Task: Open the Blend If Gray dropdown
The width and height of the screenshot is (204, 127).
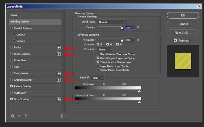Action: click(98, 78)
